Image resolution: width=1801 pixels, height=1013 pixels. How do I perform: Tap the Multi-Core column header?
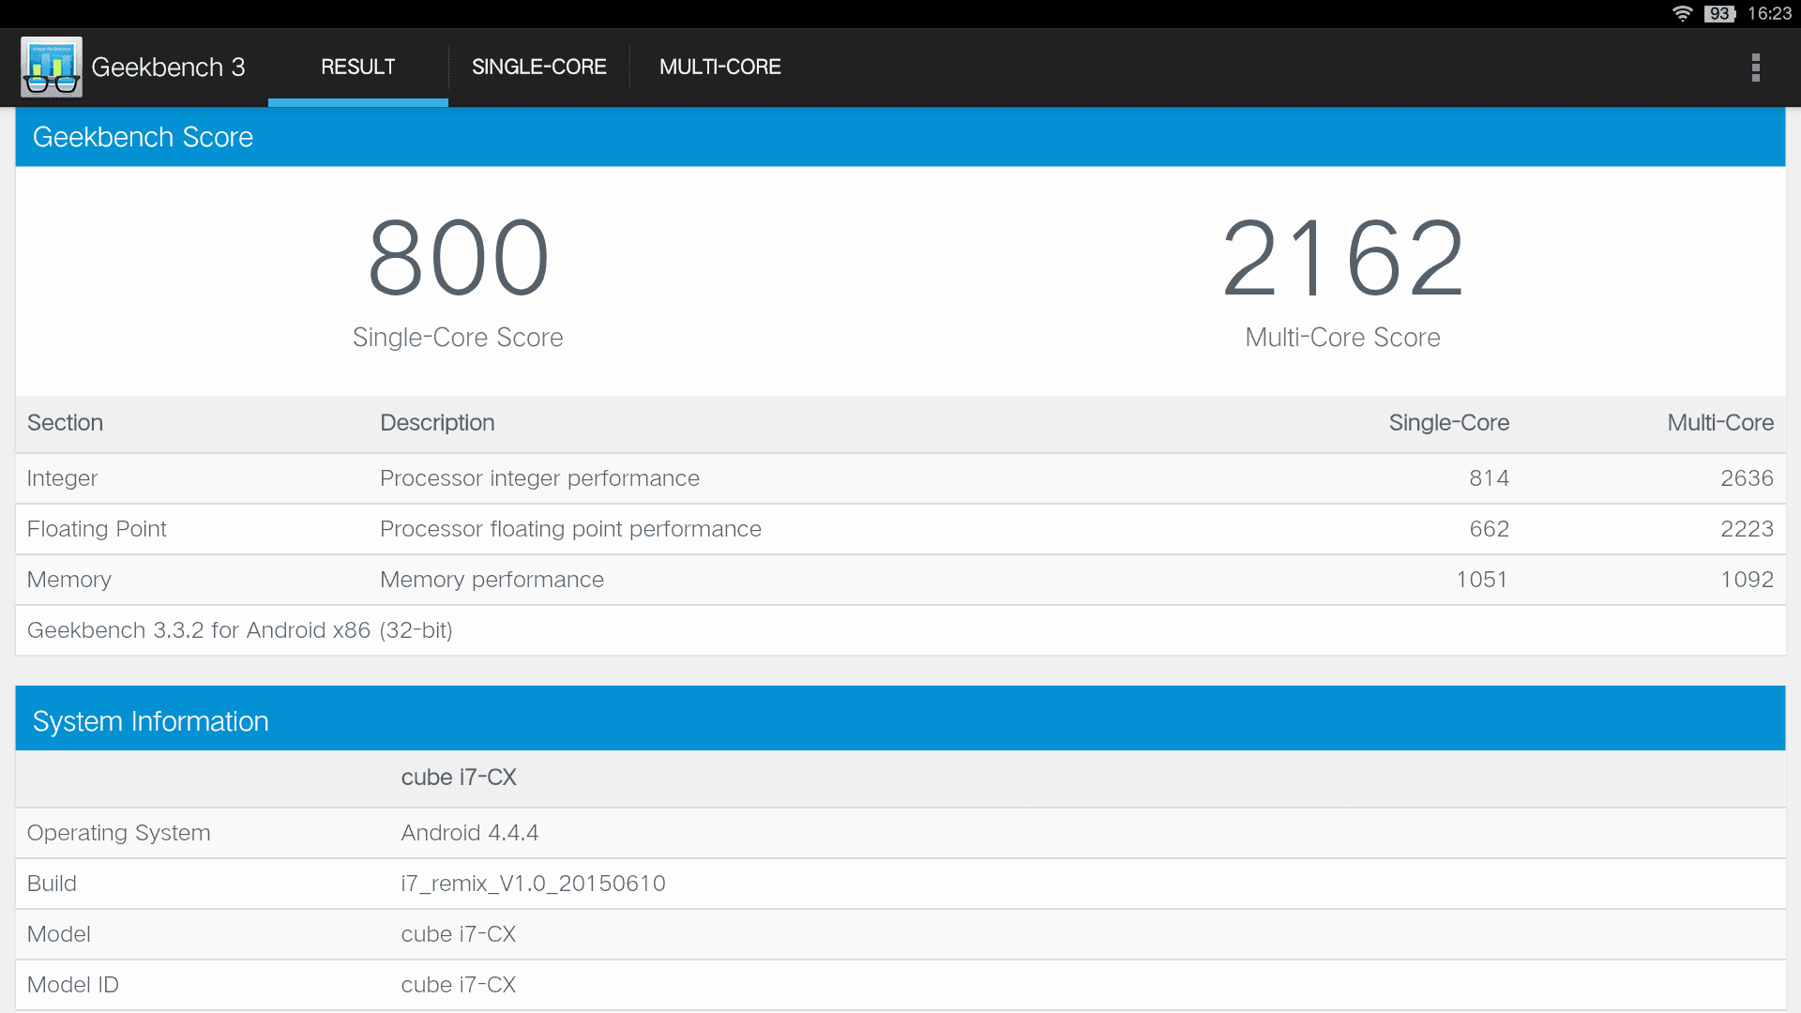click(x=1720, y=423)
